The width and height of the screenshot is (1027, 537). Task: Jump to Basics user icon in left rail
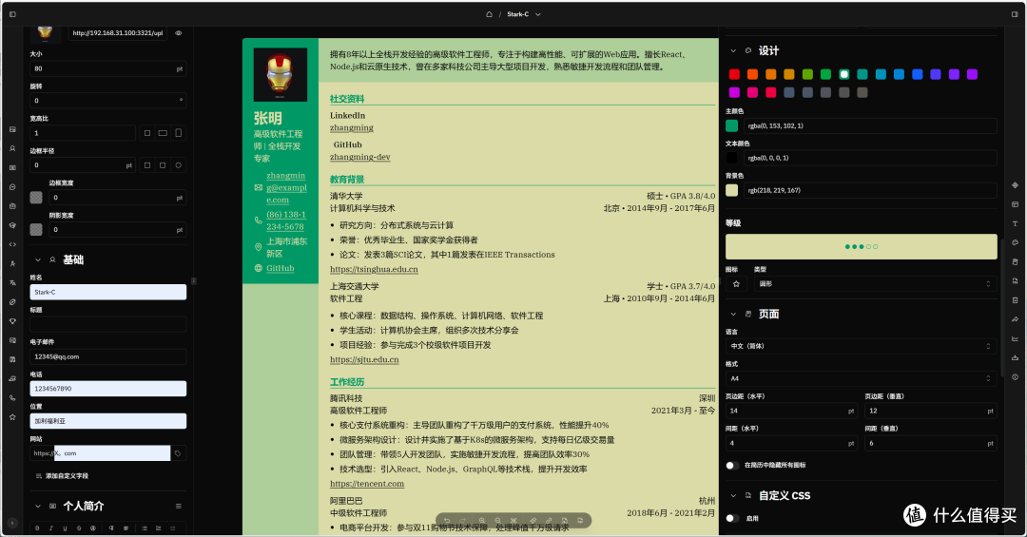pos(12,148)
